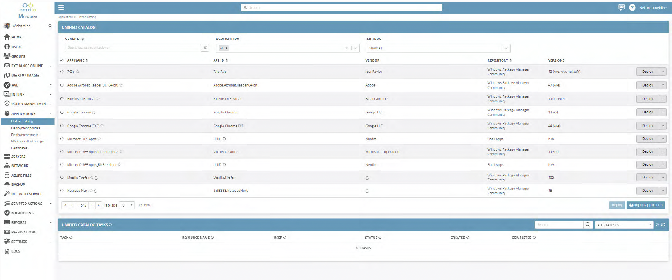Click the Search across applications field
This screenshot has width=672, height=280.
click(x=133, y=47)
